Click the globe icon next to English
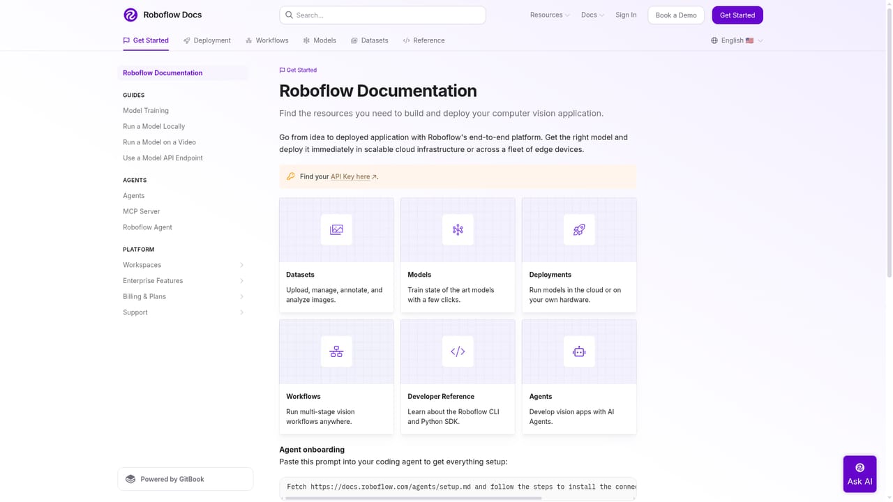 tap(714, 40)
